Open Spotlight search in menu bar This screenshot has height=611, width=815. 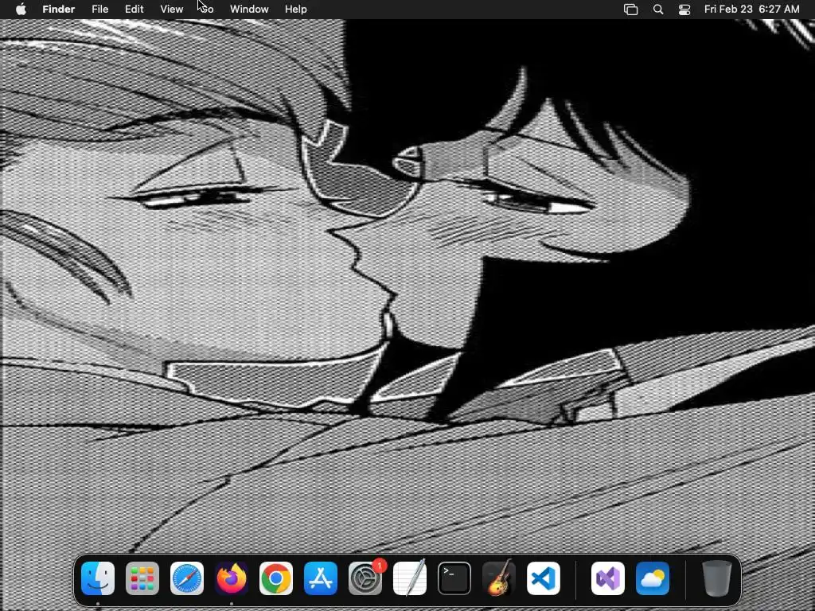(658, 10)
